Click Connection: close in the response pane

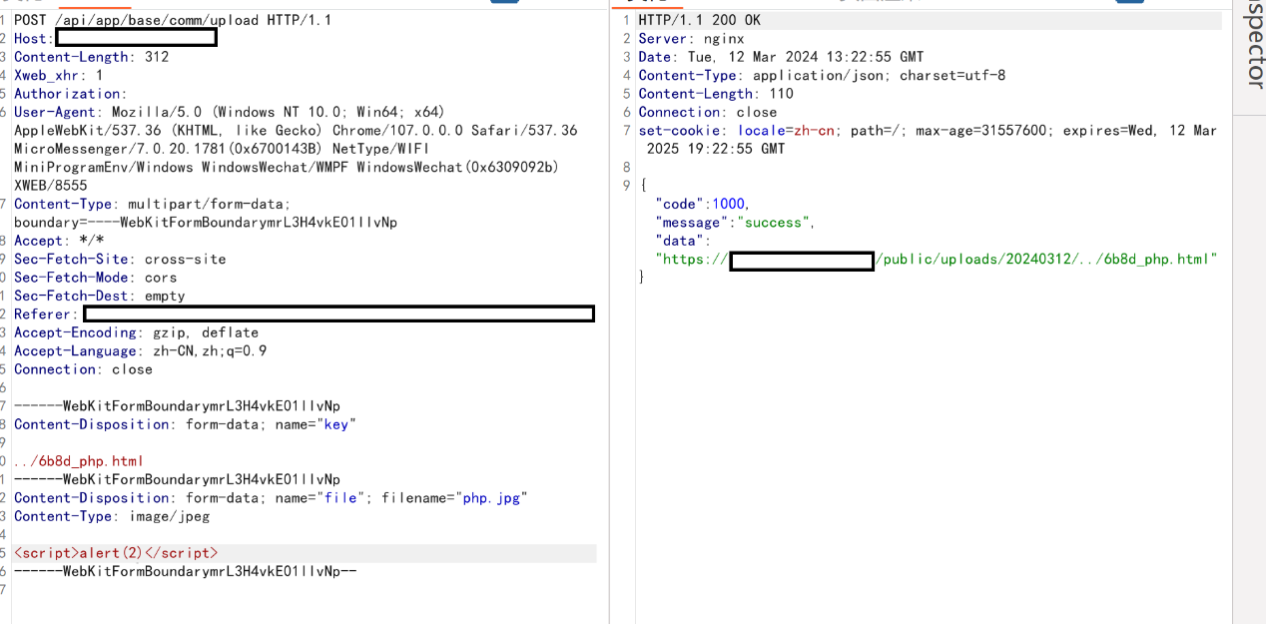pyautogui.click(x=708, y=112)
